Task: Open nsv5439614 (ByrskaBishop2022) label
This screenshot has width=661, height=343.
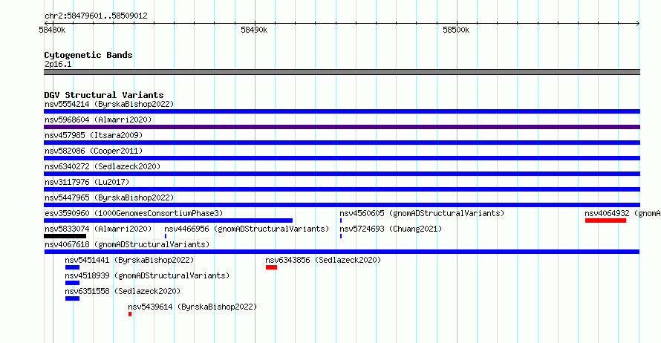Action: (192, 307)
